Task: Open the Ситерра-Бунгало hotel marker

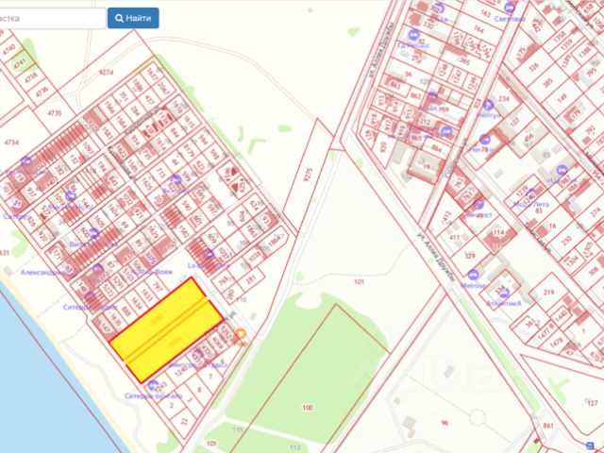Action: pyautogui.click(x=153, y=385)
